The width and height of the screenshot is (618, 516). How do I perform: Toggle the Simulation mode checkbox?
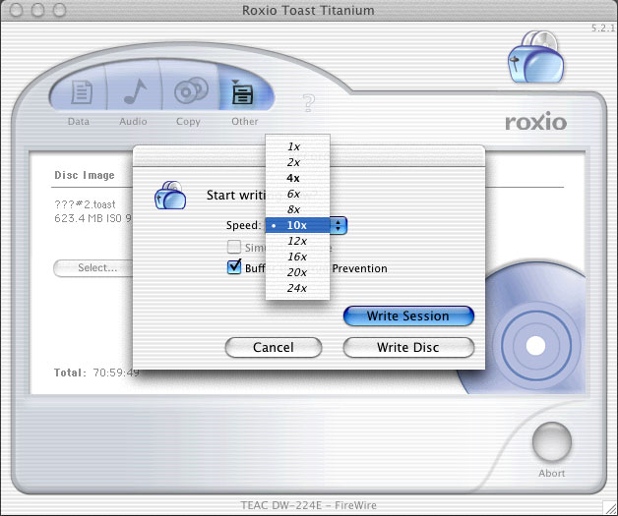234,247
